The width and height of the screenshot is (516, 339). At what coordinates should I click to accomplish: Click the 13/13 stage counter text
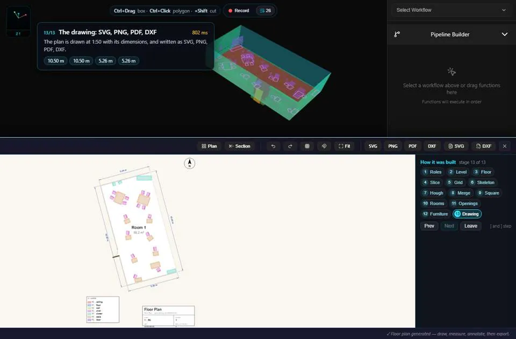coord(49,33)
